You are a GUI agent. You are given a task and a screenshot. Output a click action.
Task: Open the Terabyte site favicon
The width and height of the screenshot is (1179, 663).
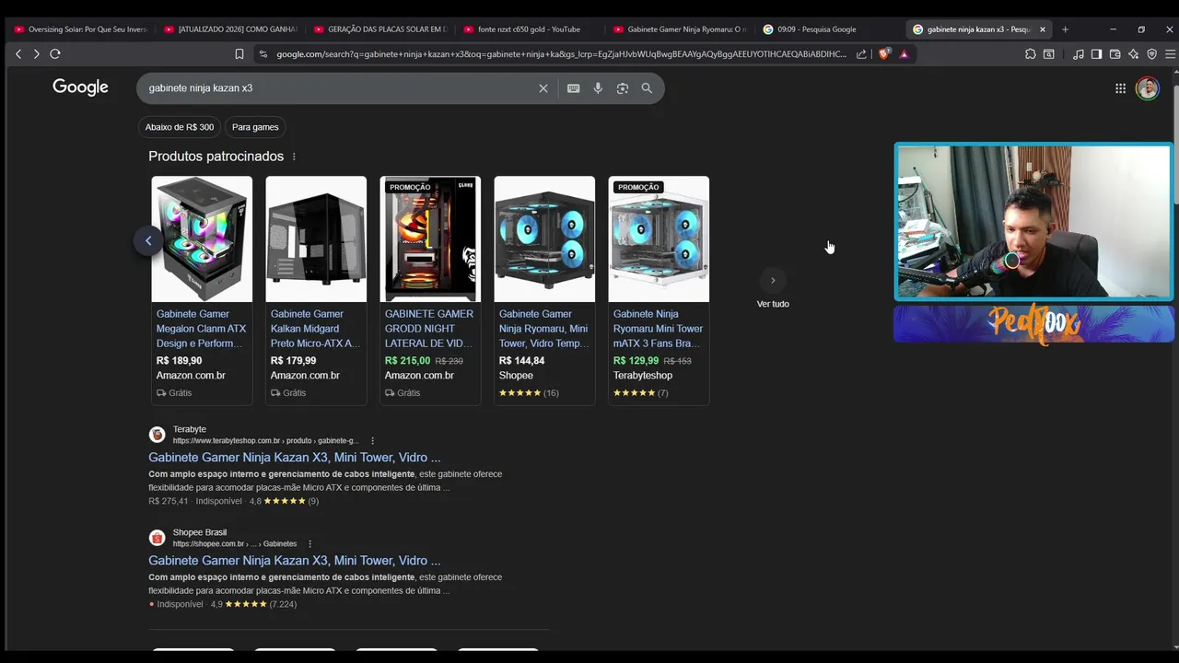(158, 435)
